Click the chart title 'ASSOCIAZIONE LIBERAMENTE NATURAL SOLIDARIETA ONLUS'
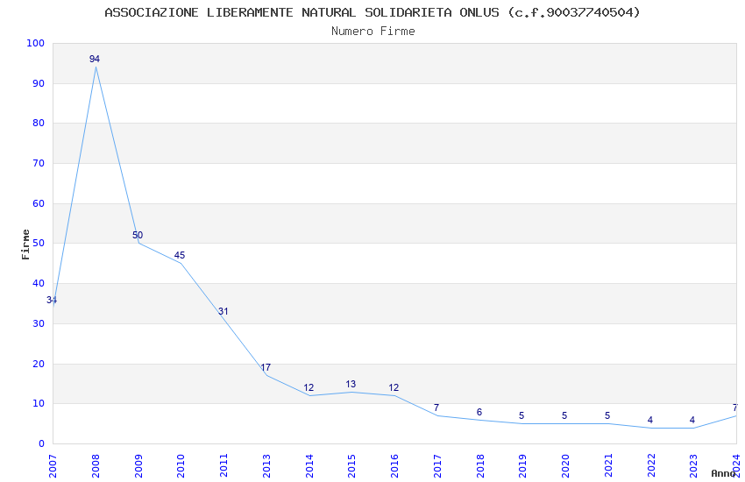Screen dimensions: 745x482 click(302, 12)
